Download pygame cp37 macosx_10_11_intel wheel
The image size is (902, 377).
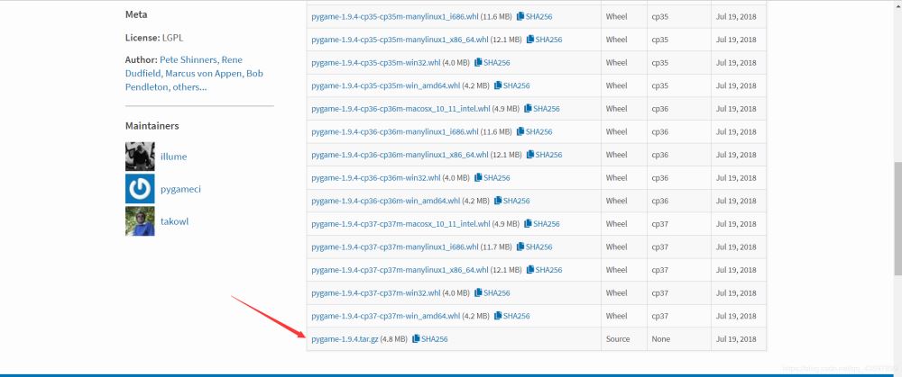point(401,224)
